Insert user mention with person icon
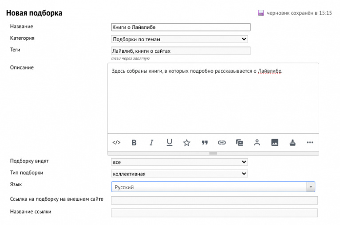Screen dimensions: 340x225 click(257, 143)
